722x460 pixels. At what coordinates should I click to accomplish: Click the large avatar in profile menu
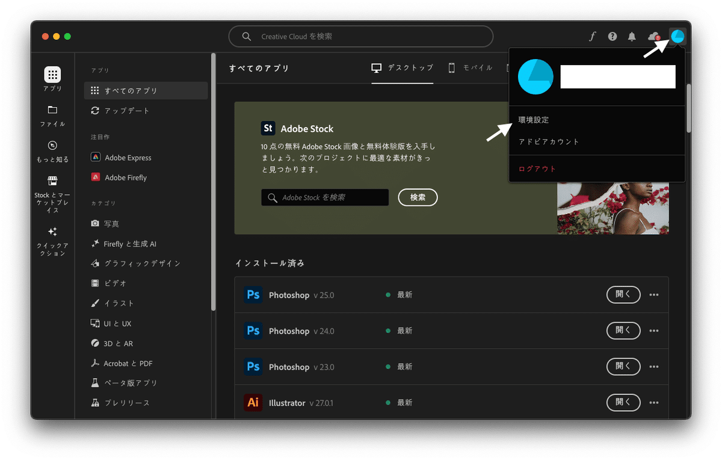535,76
